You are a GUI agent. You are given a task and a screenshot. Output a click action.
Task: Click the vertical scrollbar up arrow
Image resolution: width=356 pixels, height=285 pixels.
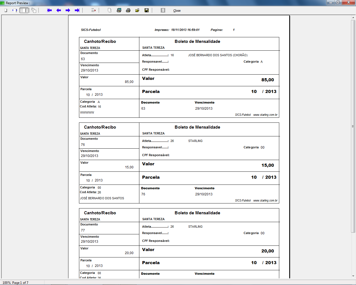(x=353, y=18)
